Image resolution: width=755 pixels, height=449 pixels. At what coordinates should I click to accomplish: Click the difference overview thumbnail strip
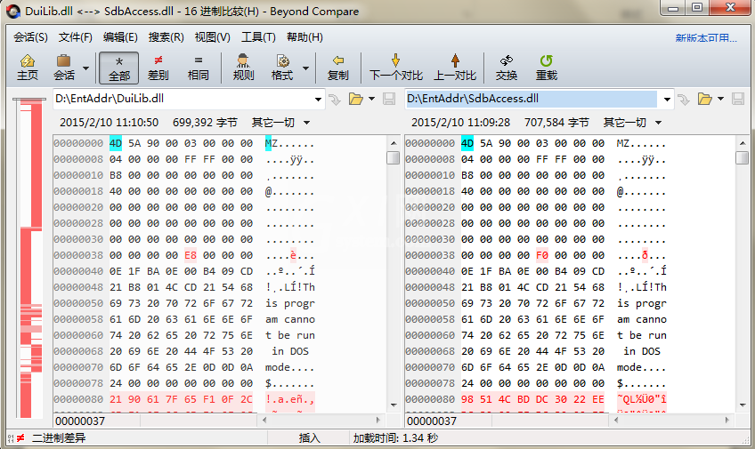click(x=29, y=258)
